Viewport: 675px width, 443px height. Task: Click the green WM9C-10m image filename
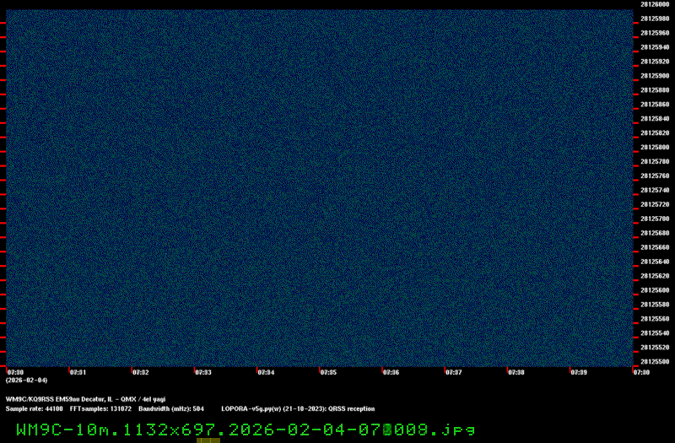(246, 429)
